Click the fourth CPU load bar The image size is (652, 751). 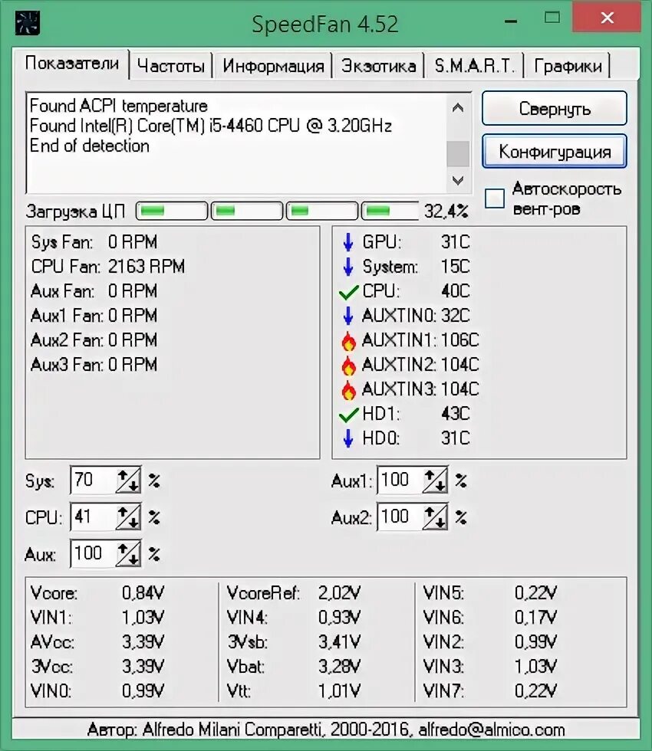pos(390,211)
